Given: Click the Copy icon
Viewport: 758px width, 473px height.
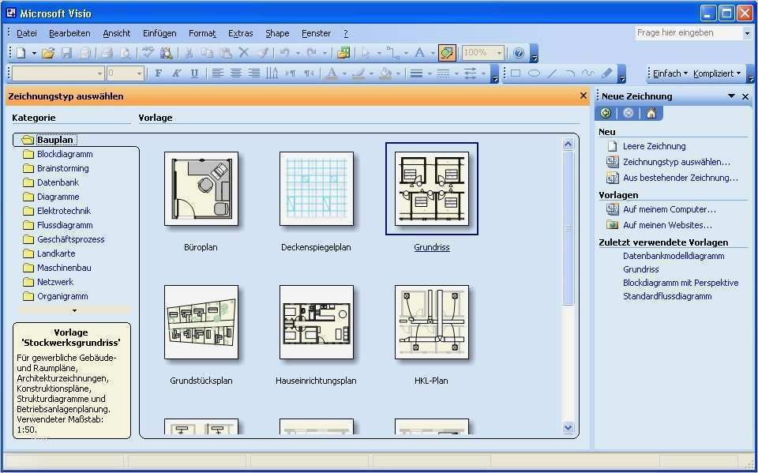Looking at the screenshot, I should coord(208,53).
